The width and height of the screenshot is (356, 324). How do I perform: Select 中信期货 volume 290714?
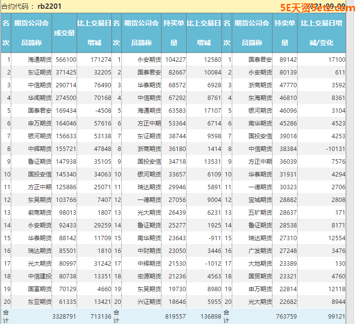pyautogui.click(x=66, y=85)
